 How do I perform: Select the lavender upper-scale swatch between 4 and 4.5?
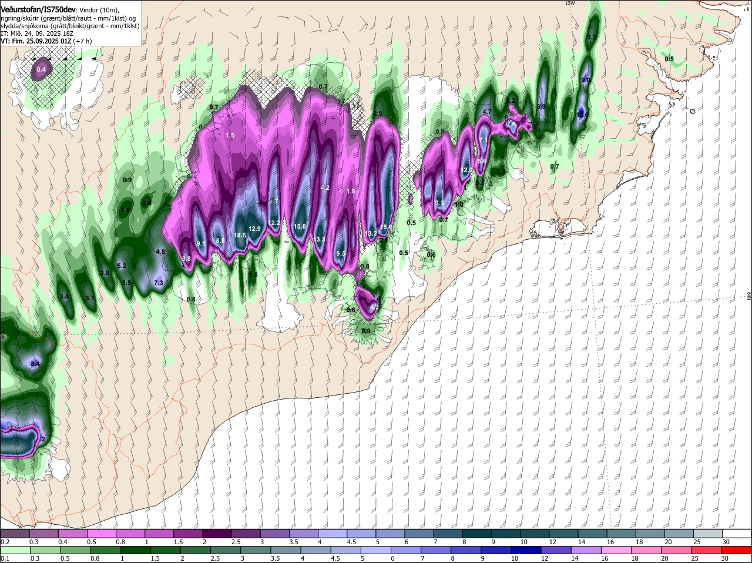click(x=333, y=533)
